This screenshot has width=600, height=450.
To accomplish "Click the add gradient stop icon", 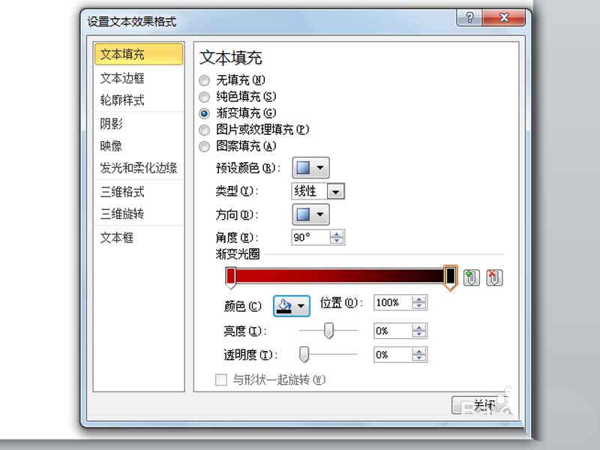I will click(x=472, y=277).
